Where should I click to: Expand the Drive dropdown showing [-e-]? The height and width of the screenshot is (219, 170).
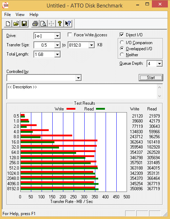[57, 36]
